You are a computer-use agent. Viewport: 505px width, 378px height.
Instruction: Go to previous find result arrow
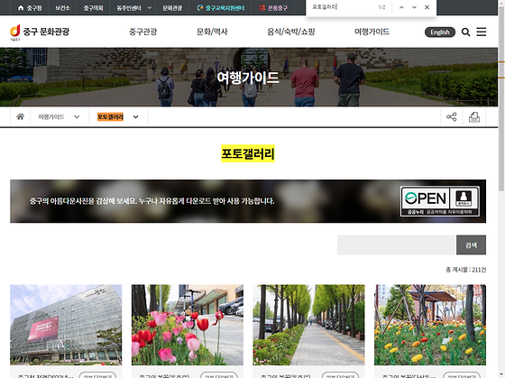coord(401,7)
